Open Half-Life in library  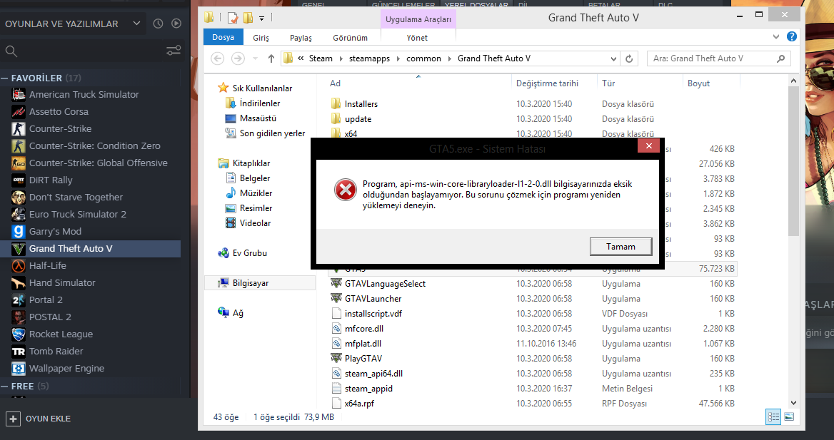tap(48, 266)
